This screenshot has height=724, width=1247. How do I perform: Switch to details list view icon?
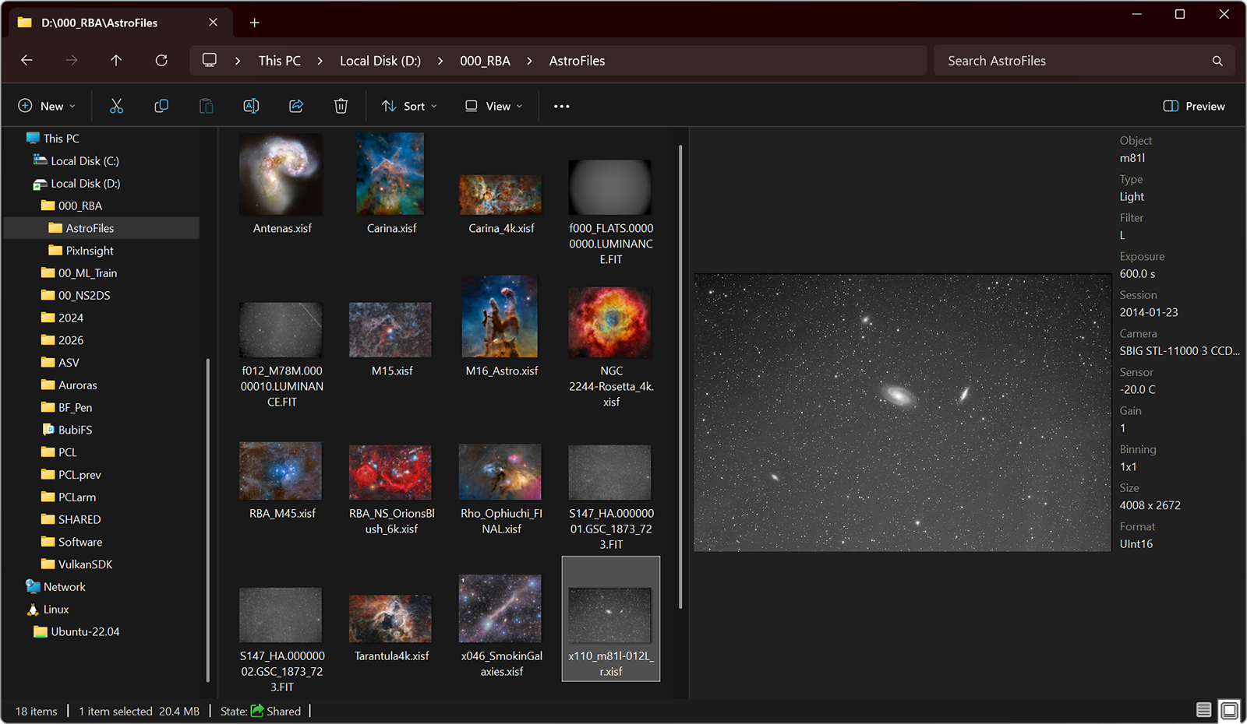(x=1203, y=710)
